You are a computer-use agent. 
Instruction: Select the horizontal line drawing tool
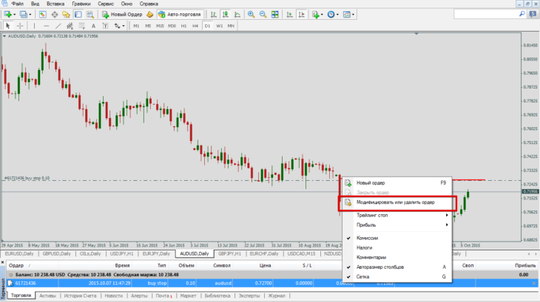pyautogui.click(x=46, y=26)
